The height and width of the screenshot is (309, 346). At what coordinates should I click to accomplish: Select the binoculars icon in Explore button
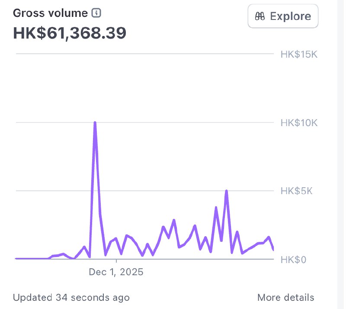coord(259,16)
